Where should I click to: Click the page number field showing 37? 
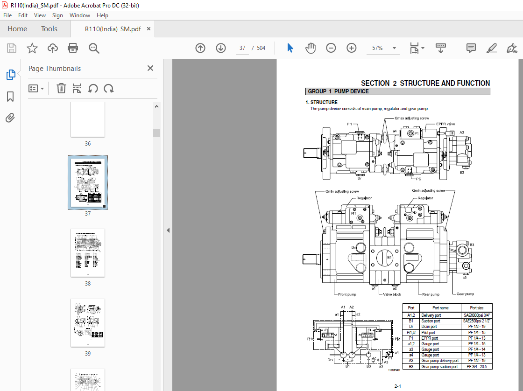[x=242, y=48]
